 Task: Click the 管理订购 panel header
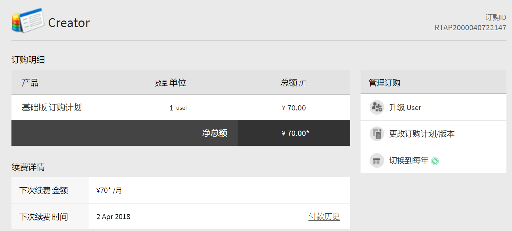tap(384, 83)
